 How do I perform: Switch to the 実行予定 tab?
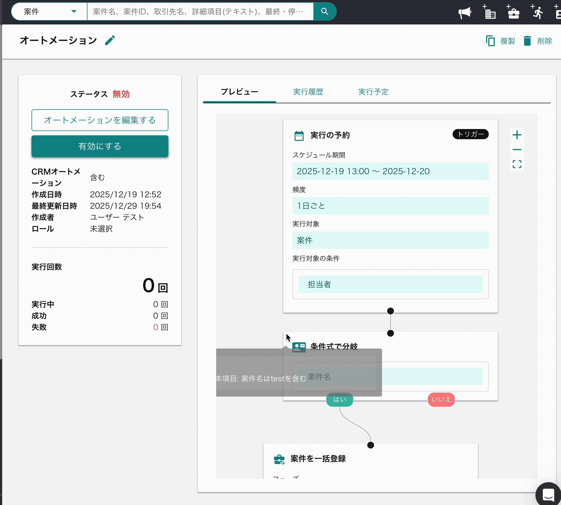[373, 92]
